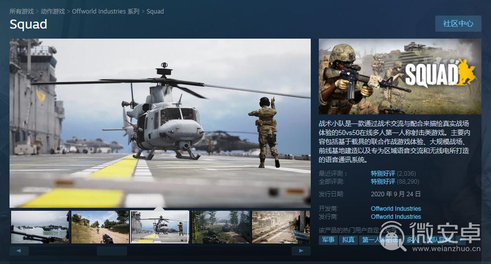Click the 最近评测 label
This screenshot has width=491, height=264.
[332, 174]
